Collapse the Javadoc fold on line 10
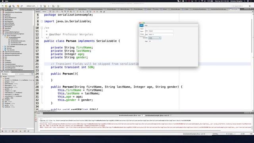The width and height of the screenshot is (254, 143). (42, 28)
